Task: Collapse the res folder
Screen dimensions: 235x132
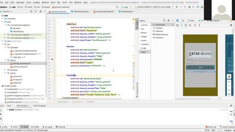Action: click(x=2, y=44)
